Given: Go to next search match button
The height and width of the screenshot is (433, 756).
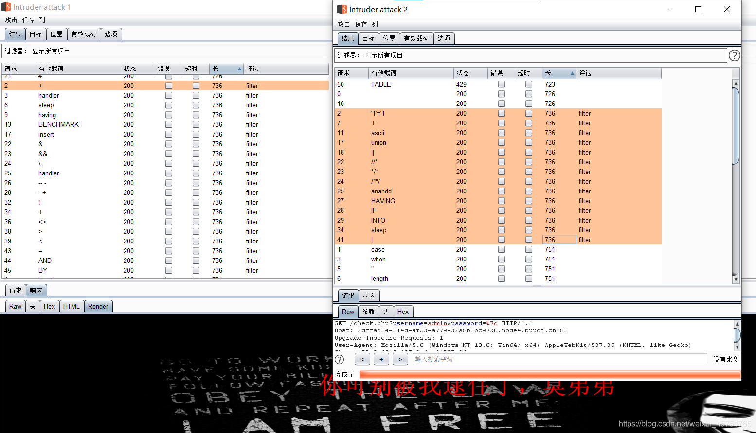Looking at the screenshot, I should click(x=400, y=359).
